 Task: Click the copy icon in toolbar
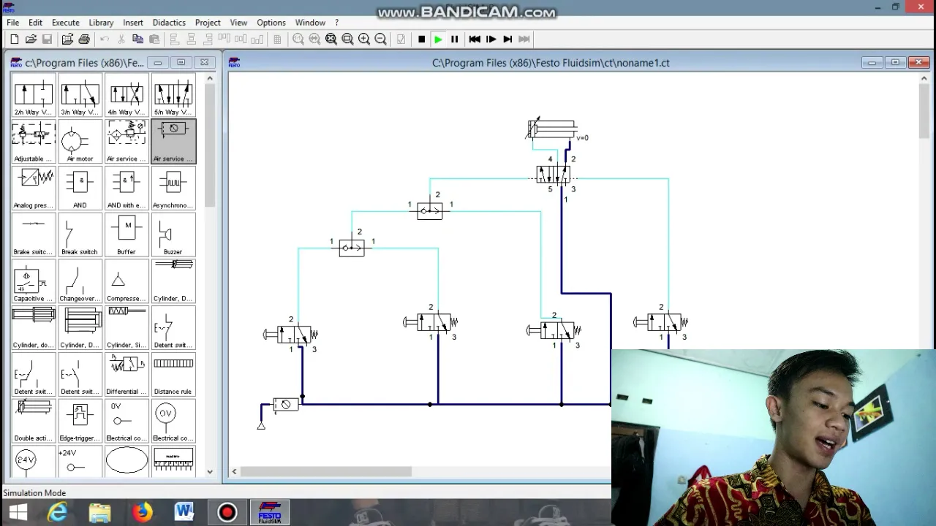click(137, 39)
